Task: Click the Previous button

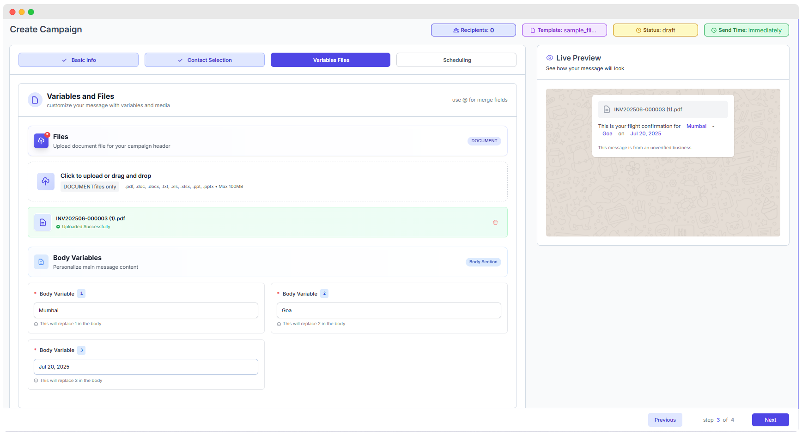Action: pos(665,419)
